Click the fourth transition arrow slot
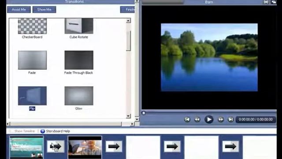 tap(230, 146)
